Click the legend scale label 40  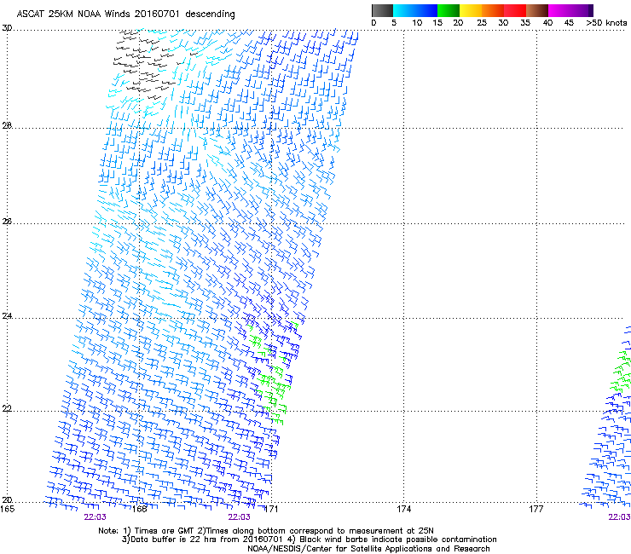[x=547, y=23]
